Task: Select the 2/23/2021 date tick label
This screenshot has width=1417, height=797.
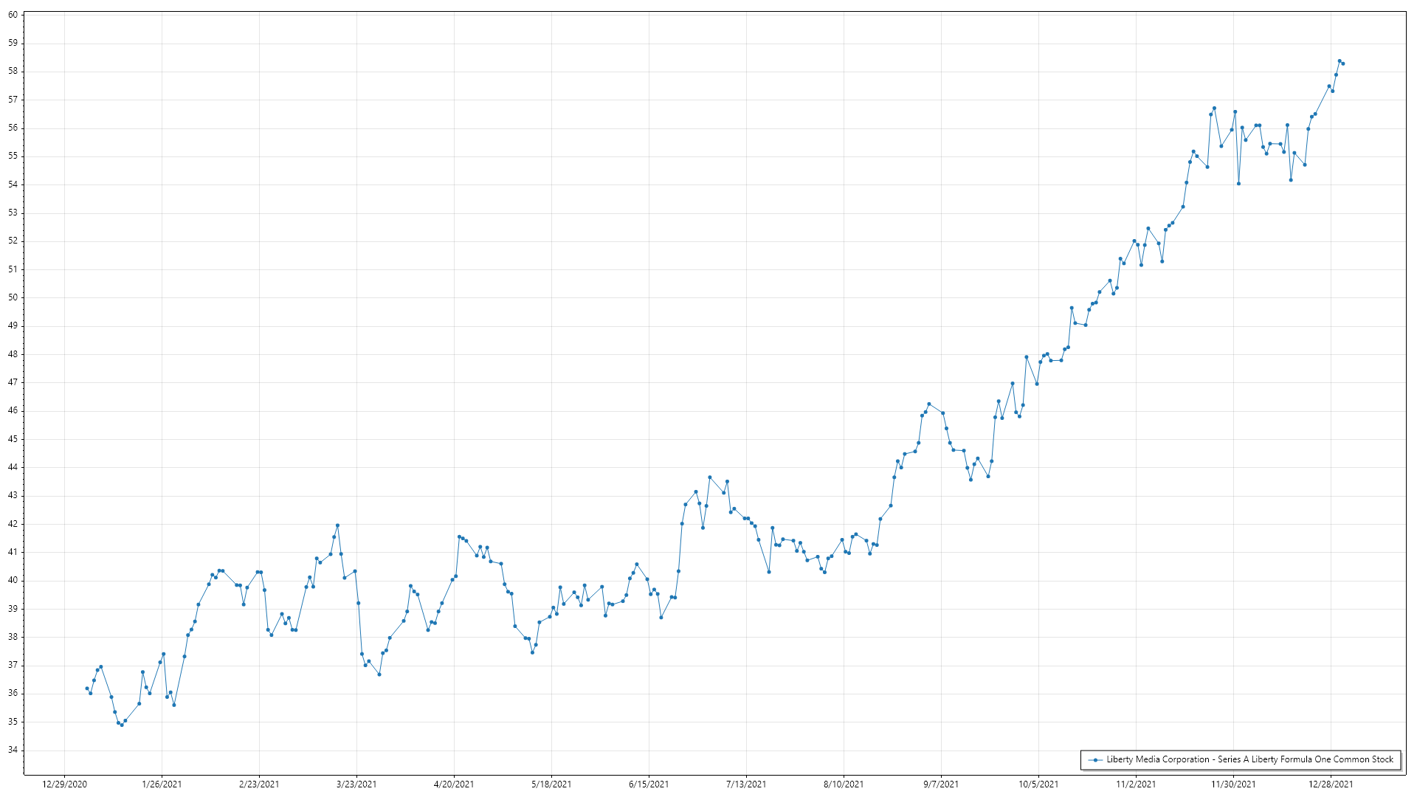Action: 259,784
